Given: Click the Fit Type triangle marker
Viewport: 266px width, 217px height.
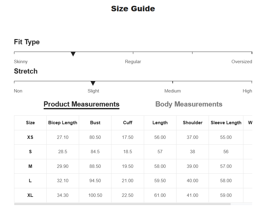Looking at the screenshot, I should pos(73,54).
